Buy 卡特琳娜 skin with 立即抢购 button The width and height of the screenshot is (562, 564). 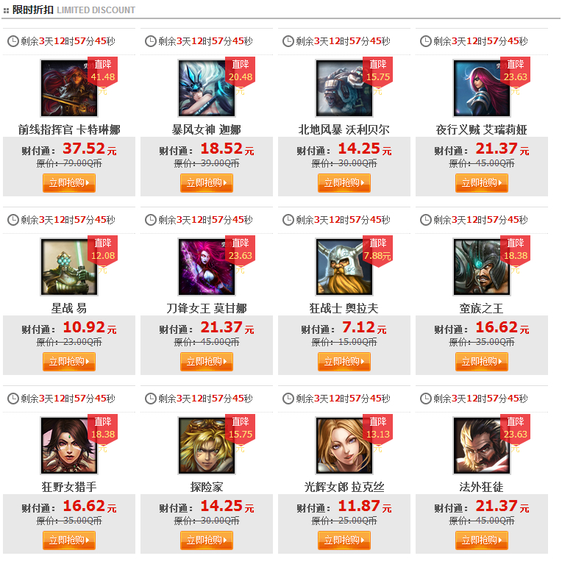[69, 182]
